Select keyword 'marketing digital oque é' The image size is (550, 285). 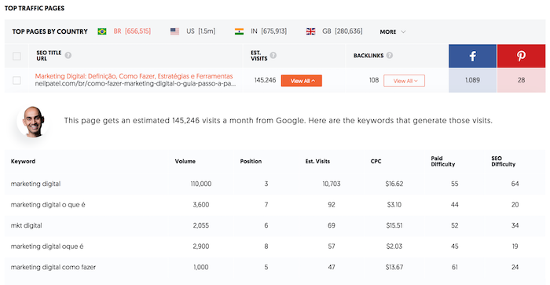click(47, 247)
